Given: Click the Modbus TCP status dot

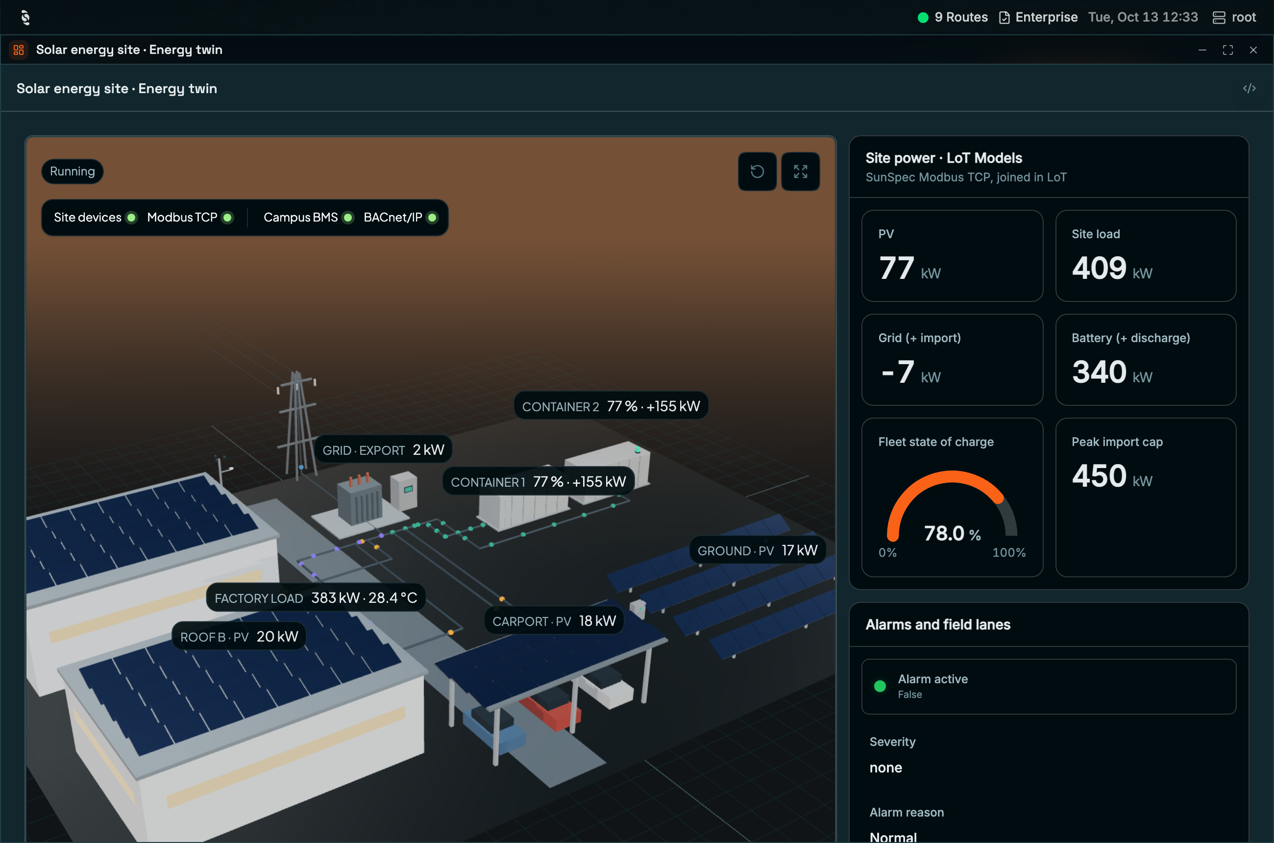Looking at the screenshot, I should pos(227,218).
